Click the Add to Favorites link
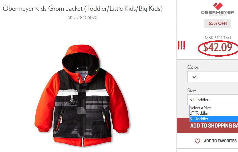The height and width of the screenshot is (152, 238). point(220,141)
